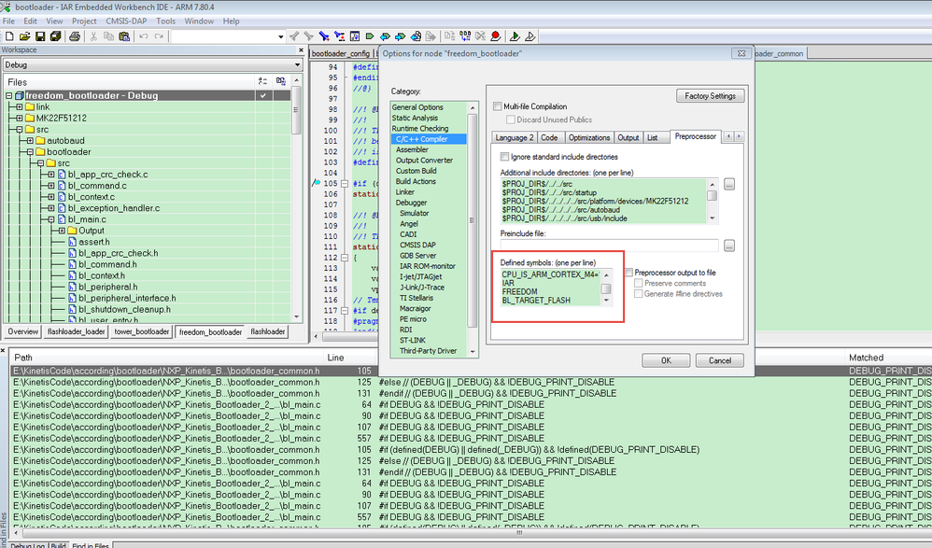Expand the autobaud folder node
The width and height of the screenshot is (932, 548).
point(30,141)
